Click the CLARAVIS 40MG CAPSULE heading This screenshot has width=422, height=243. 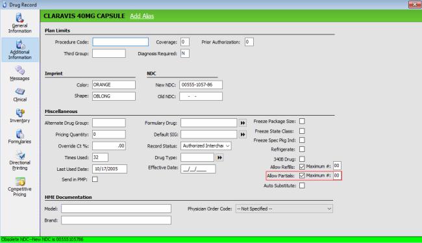(84, 16)
